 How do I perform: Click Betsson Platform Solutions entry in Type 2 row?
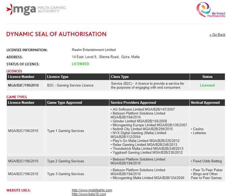click(x=138, y=161)
